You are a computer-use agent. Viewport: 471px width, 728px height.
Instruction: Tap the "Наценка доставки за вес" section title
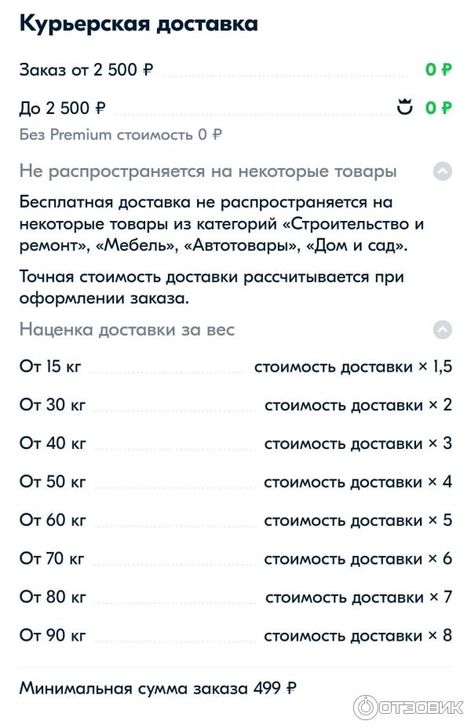click(x=127, y=329)
